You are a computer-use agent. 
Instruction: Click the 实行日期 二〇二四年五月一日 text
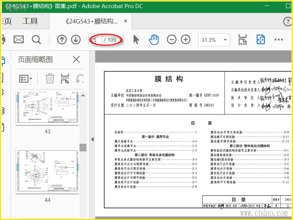[x=133, y=105]
